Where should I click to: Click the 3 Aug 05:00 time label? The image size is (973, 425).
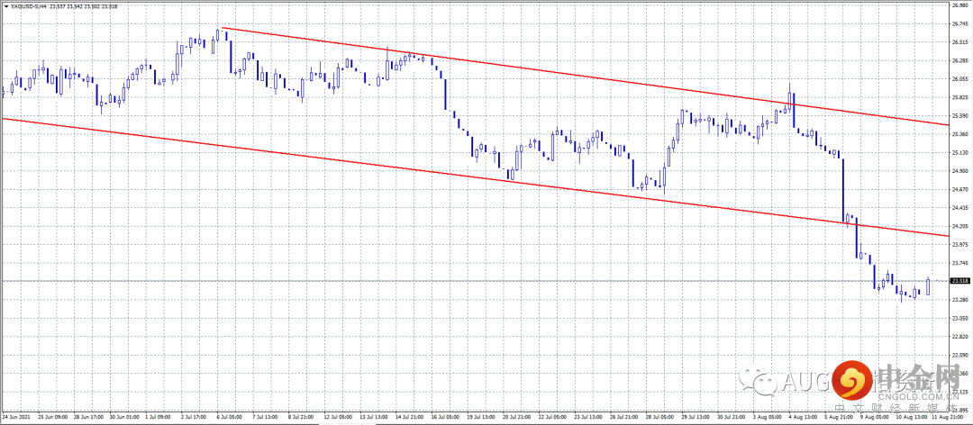point(767,417)
